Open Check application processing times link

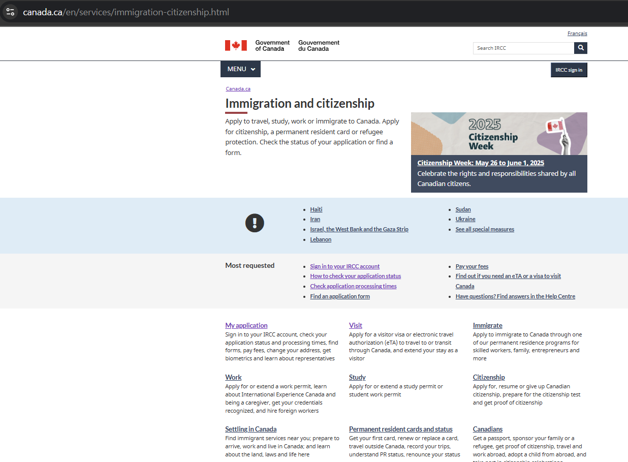pos(353,286)
